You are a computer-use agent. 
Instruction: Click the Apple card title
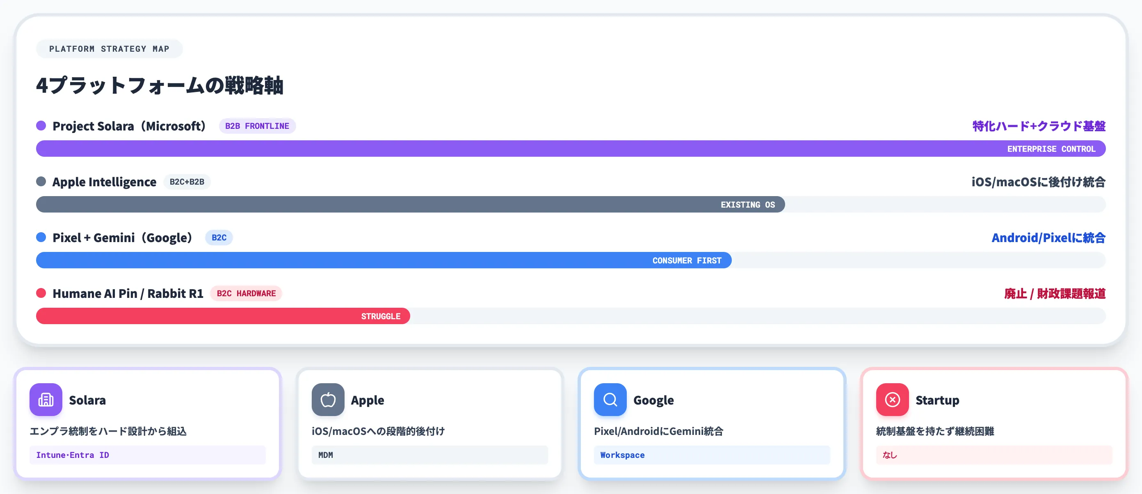pyautogui.click(x=368, y=400)
